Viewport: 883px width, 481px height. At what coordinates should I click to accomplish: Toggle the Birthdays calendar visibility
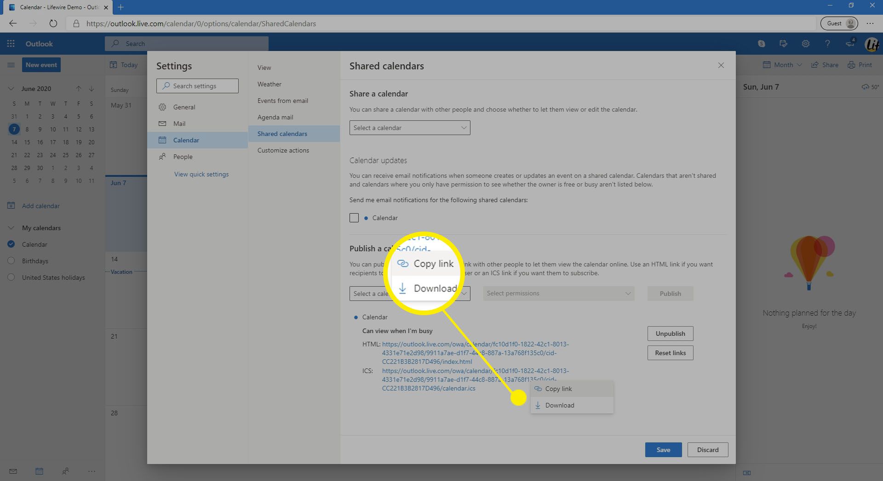[x=11, y=261]
